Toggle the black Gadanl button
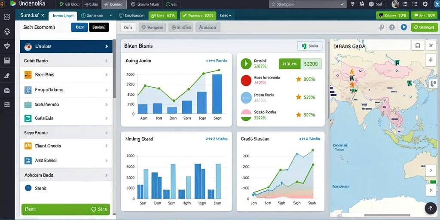 click(99, 27)
